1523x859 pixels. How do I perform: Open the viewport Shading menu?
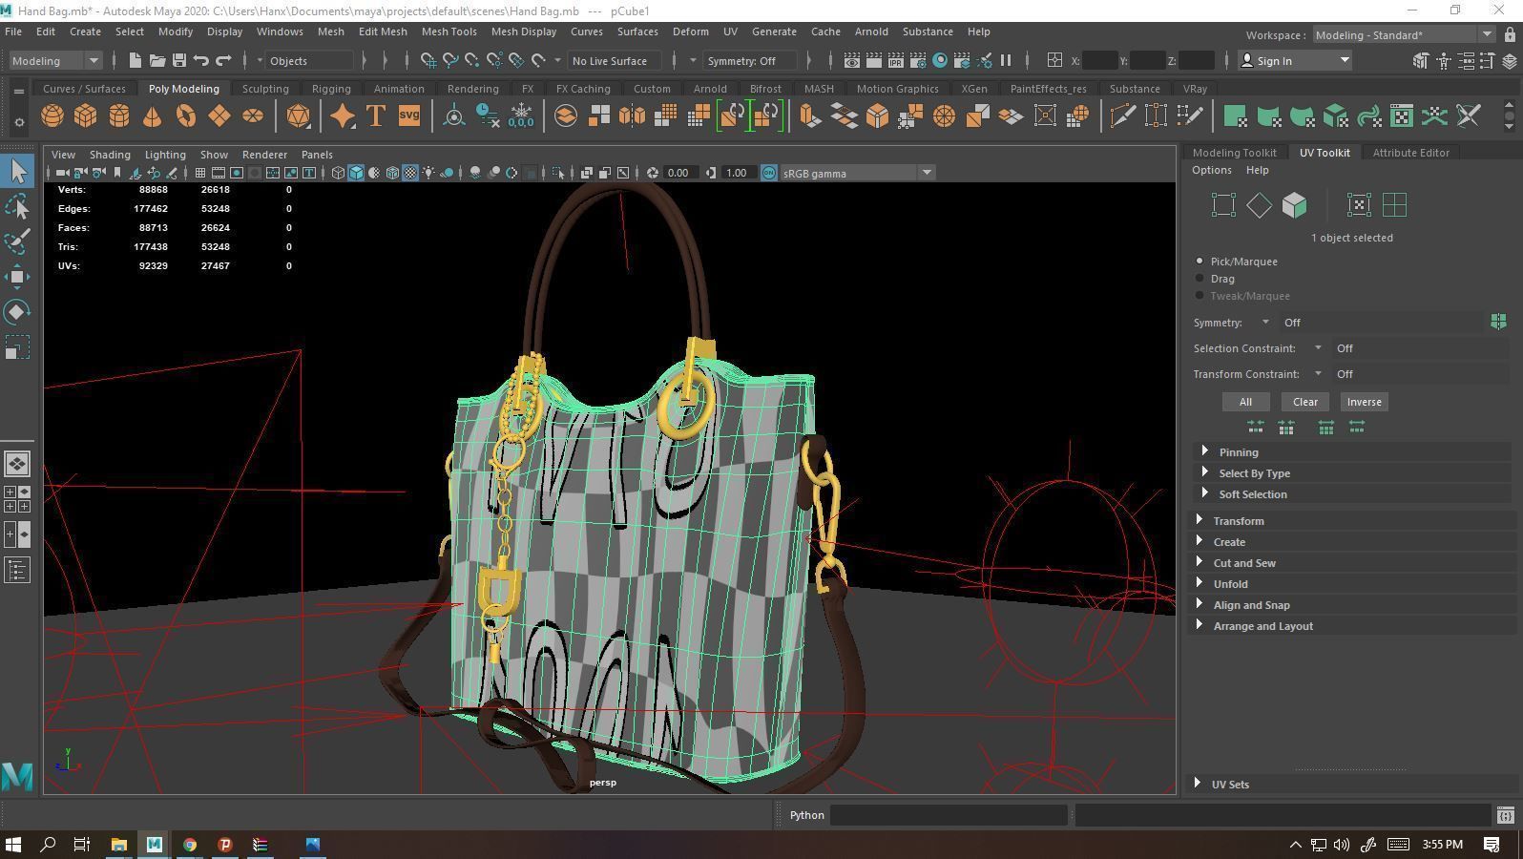tap(110, 155)
